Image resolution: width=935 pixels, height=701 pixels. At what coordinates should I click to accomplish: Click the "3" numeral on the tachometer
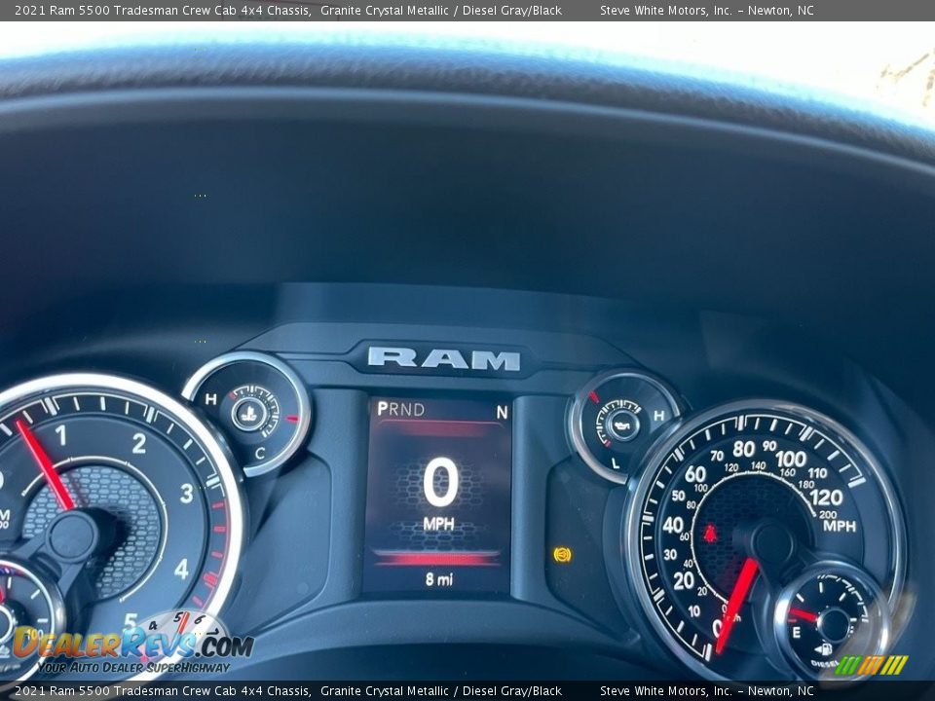click(x=187, y=493)
